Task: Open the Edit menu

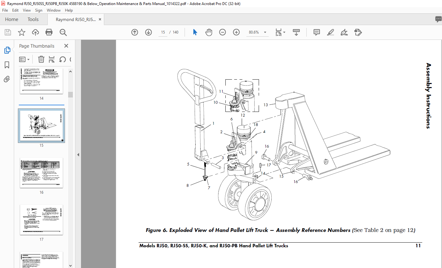Action: coord(15,10)
